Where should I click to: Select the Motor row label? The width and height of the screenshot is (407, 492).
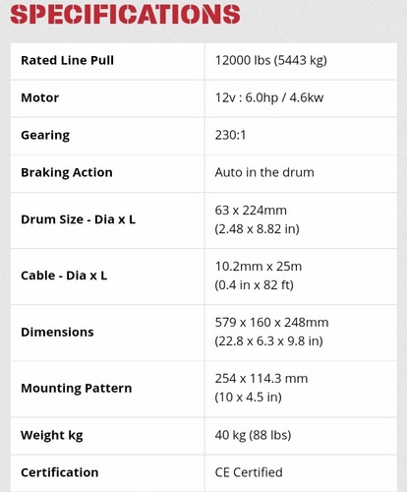39,97
